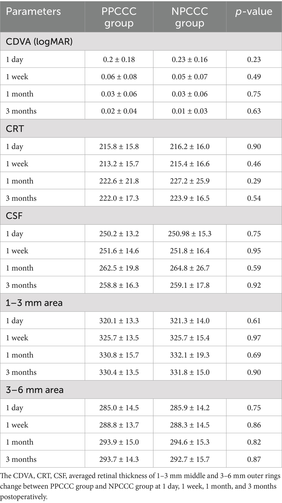This screenshot has height=503, width=282.
Task: Click the Parameters column header
Action: pos(33,11)
